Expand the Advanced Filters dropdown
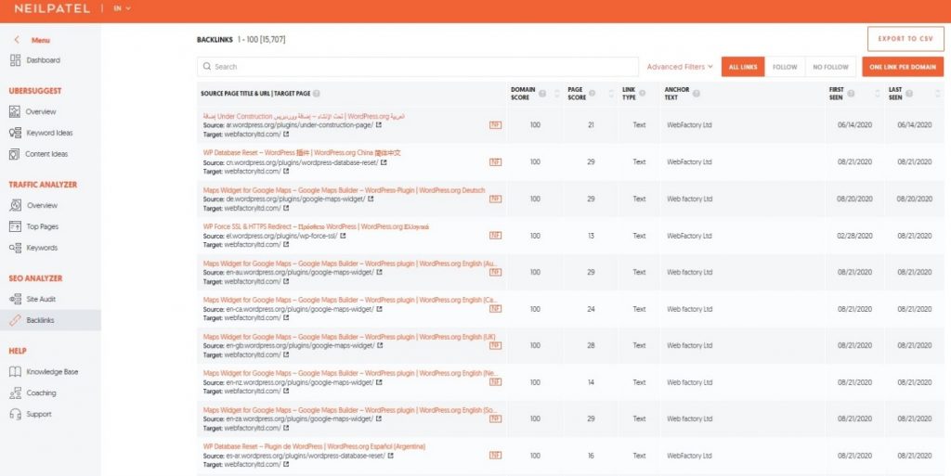Image resolution: width=951 pixels, height=476 pixels. pyautogui.click(x=680, y=67)
